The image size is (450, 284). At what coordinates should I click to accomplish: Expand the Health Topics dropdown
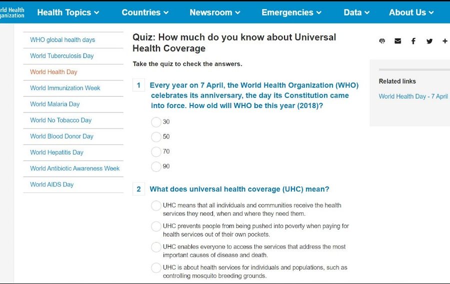[68, 12]
